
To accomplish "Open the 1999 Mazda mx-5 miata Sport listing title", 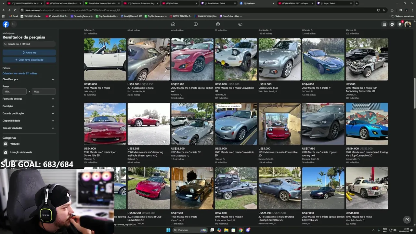I will pyautogui.click(x=100, y=154).
